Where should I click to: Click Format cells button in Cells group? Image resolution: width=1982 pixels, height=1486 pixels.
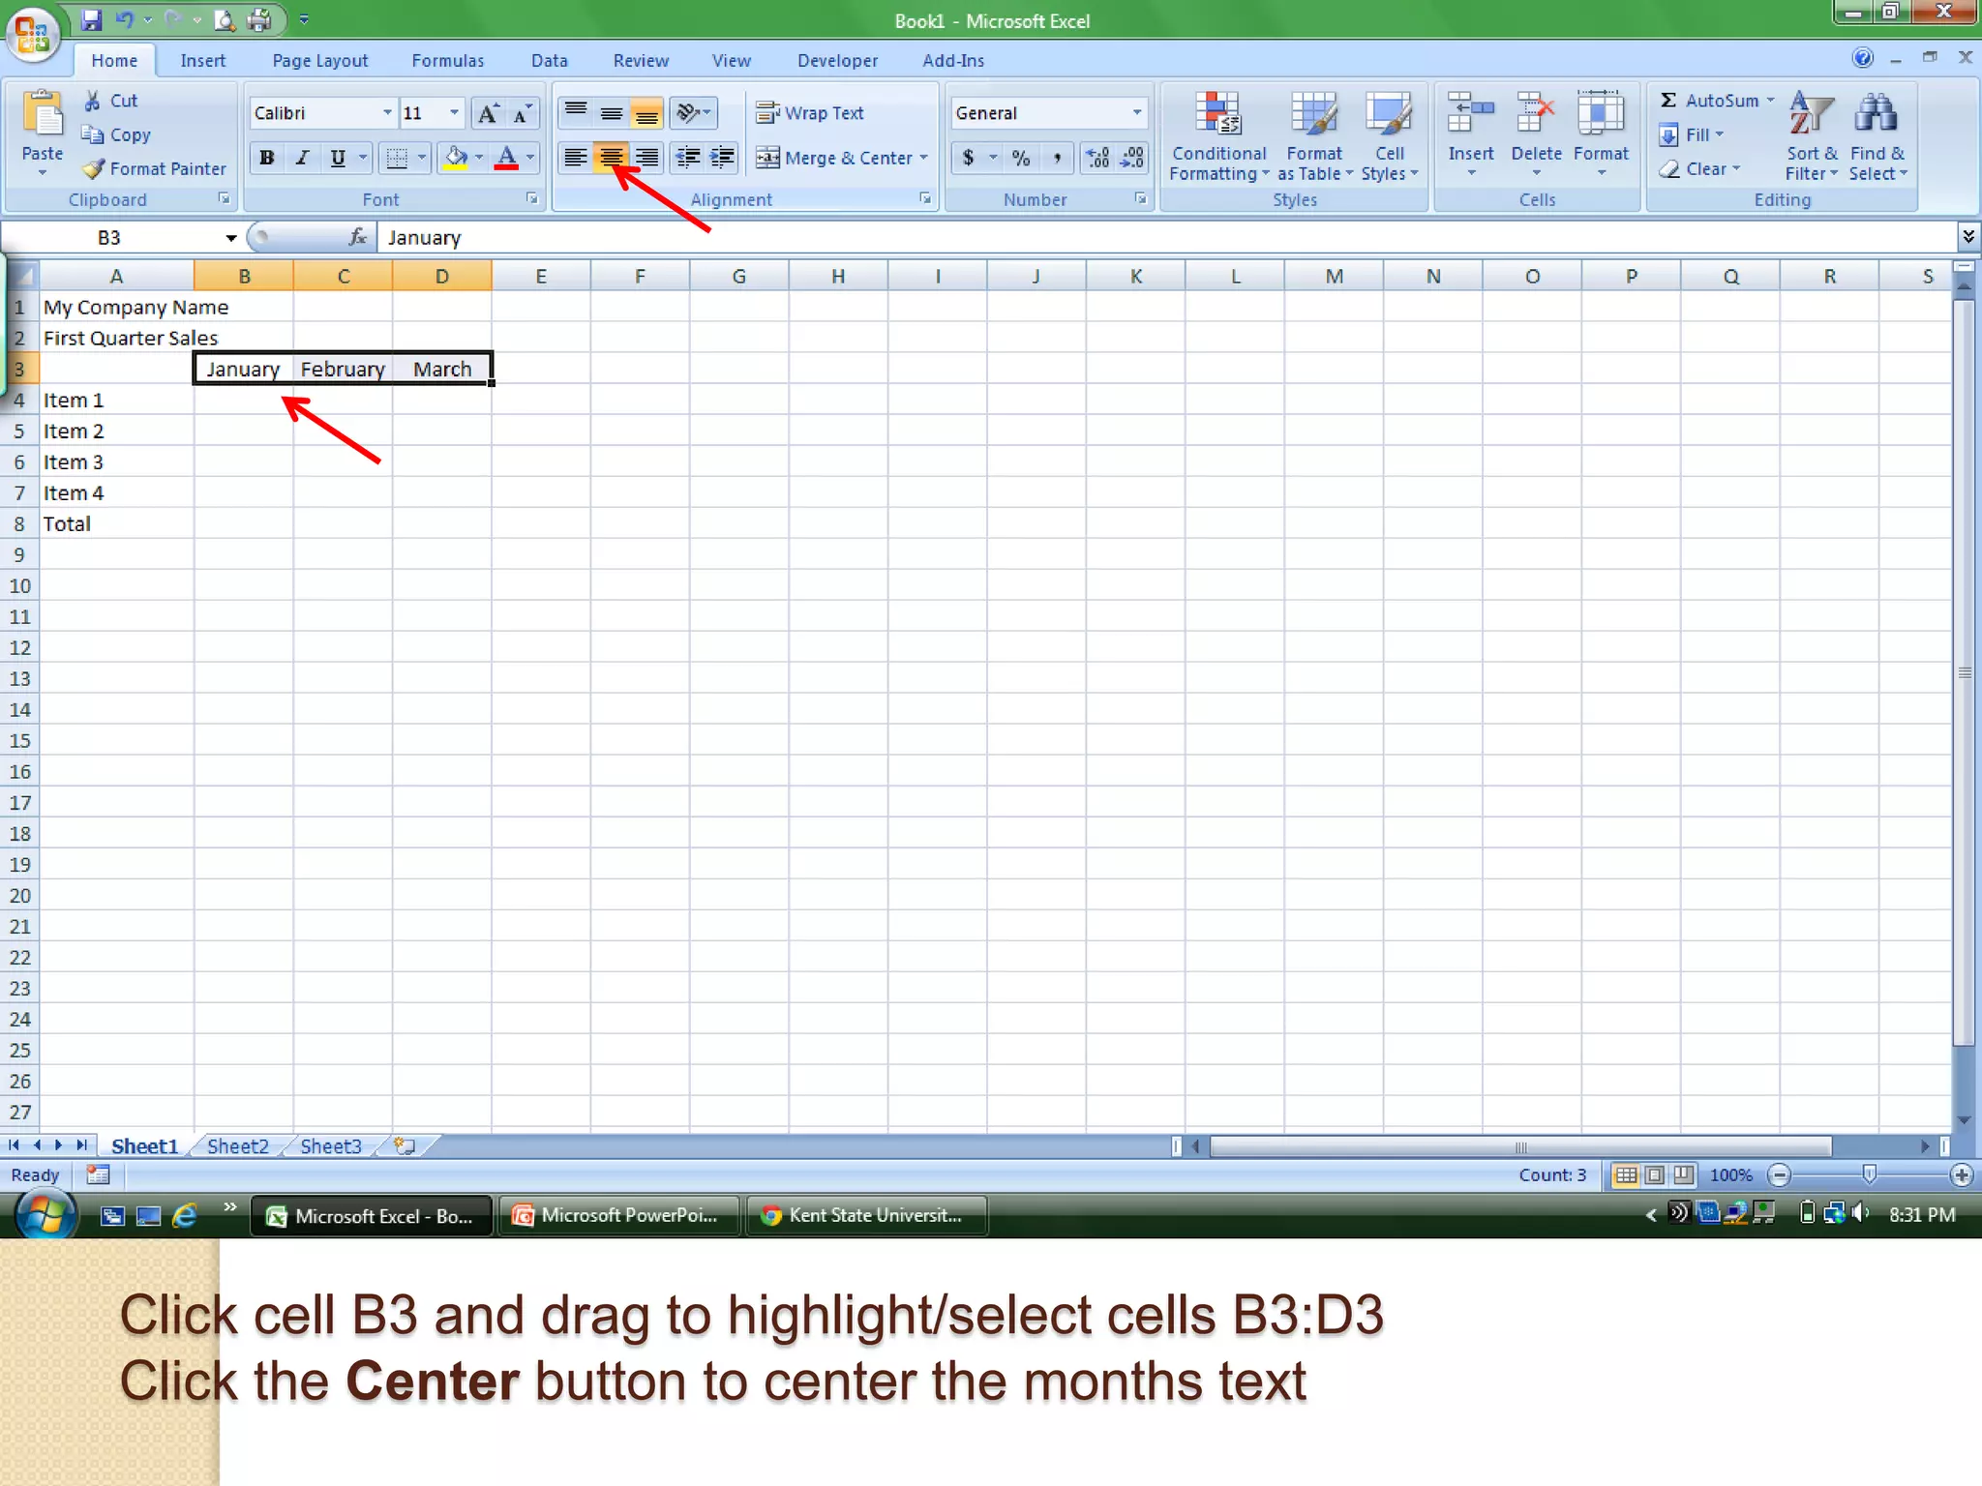(x=1601, y=135)
